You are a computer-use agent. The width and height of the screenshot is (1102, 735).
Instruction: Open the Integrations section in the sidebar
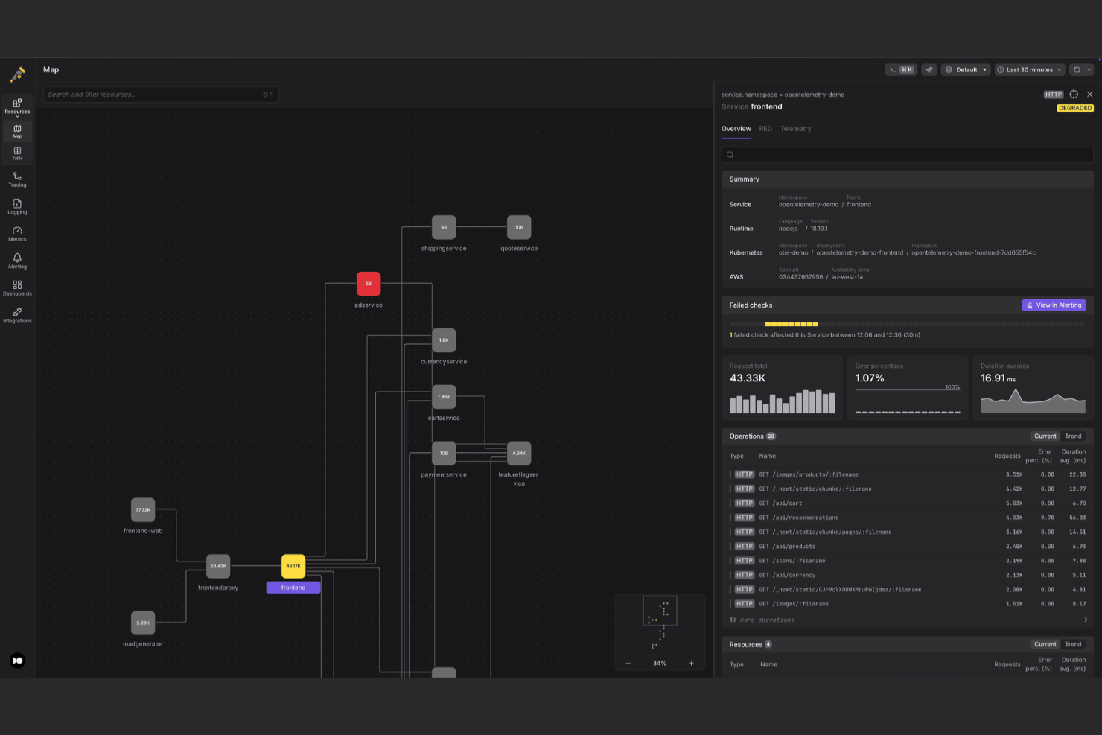click(16, 315)
